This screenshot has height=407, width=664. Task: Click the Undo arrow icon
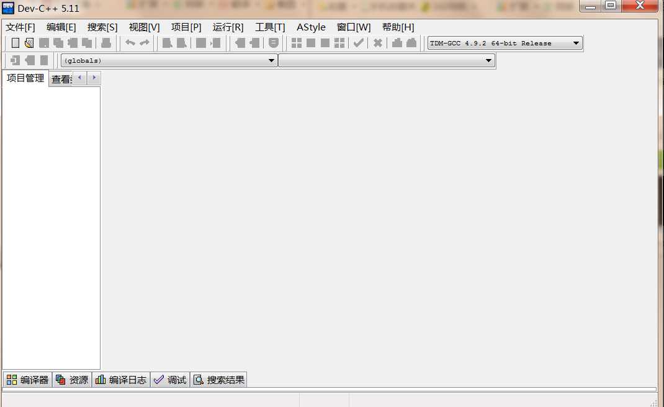pyautogui.click(x=130, y=43)
